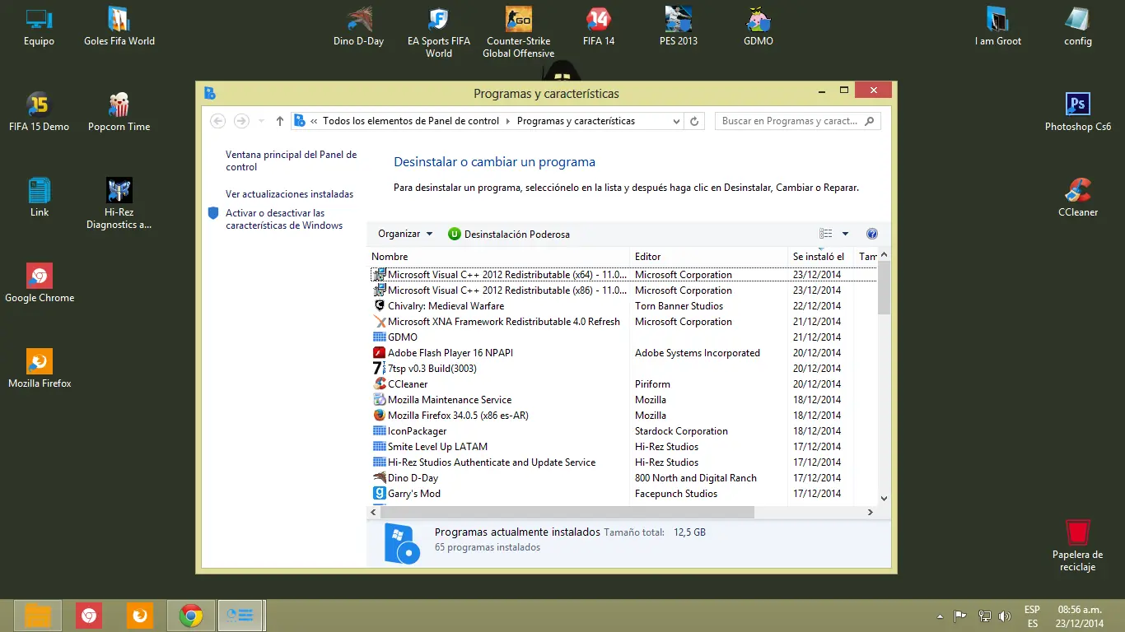Image resolution: width=1125 pixels, height=632 pixels.
Task: Click the File Explorer folder taskbar icon
Action: (38, 616)
